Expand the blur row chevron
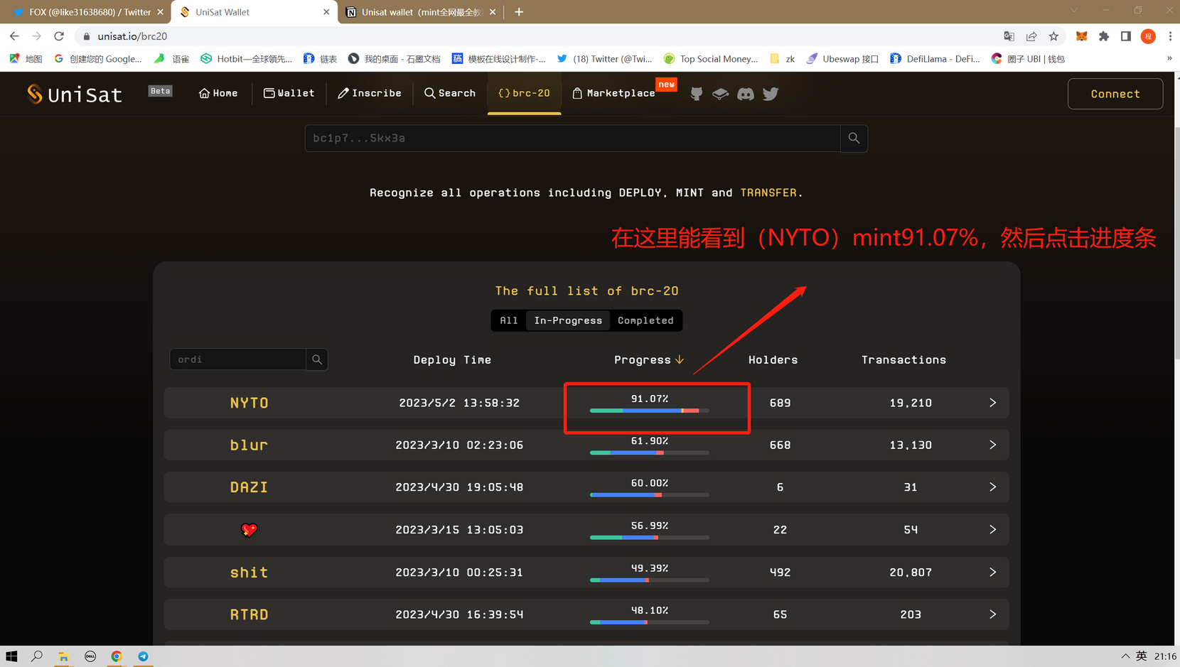This screenshot has height=667, width=1180. [x=992, y=445]
